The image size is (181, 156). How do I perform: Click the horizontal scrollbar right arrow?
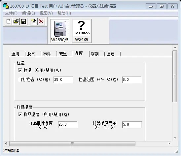point(169,143)
